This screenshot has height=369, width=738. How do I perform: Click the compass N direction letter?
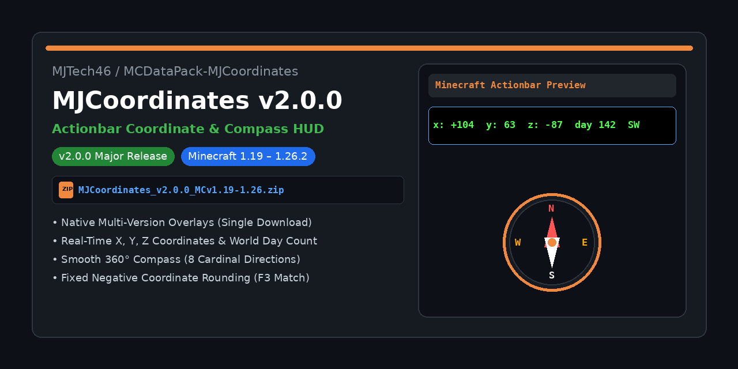pos(551,209)
